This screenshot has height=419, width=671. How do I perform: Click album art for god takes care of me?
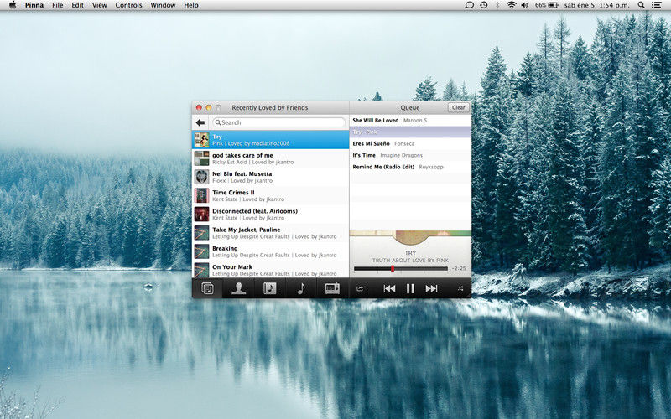coord(201,158)
